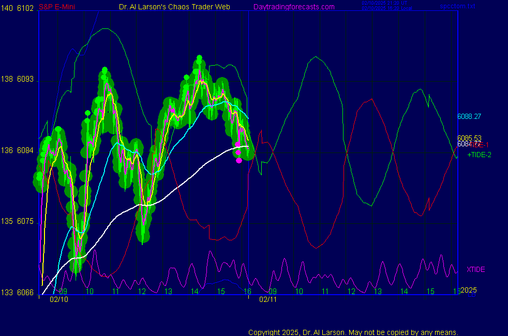Click the 09 hour label of the 02/11 session

pos(273,292)
